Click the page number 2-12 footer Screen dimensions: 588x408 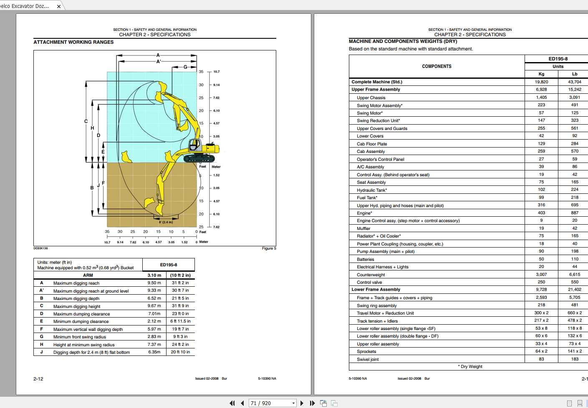point(38,379)
